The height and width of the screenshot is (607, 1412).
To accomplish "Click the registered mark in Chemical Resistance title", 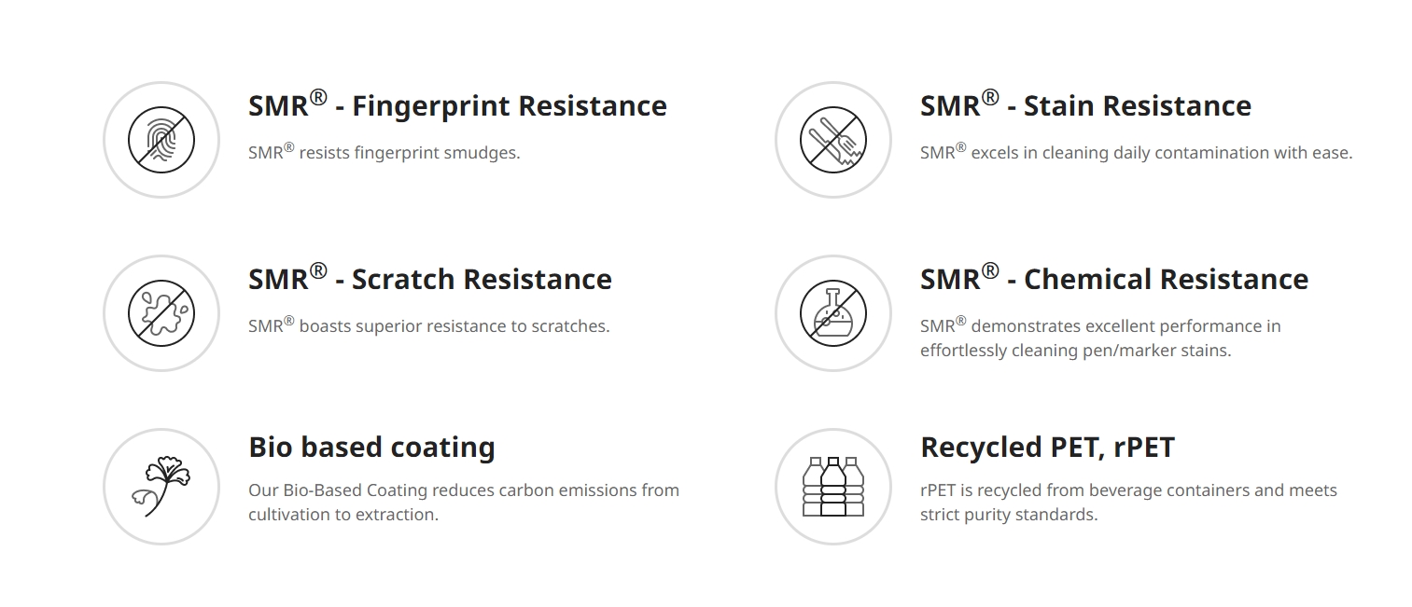I will 990,270.
